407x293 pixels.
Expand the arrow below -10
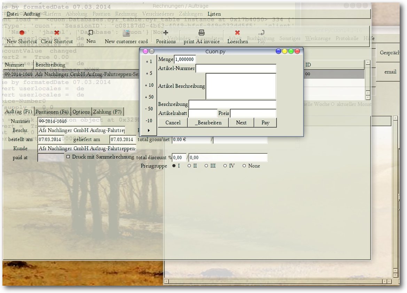click(x=149, y=130)
